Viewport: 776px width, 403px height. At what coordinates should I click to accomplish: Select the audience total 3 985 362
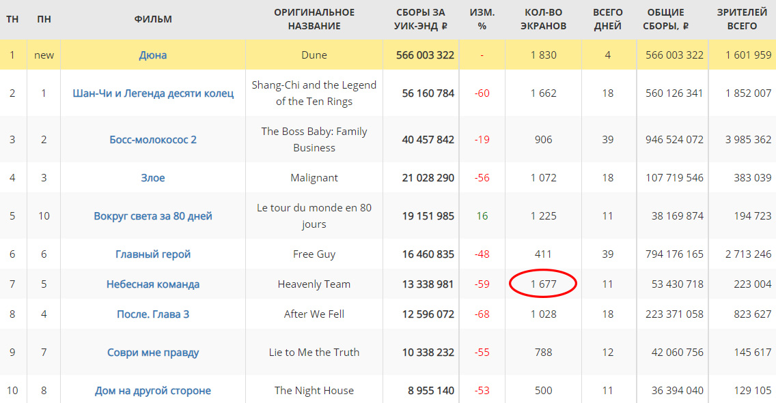[748, 139]
